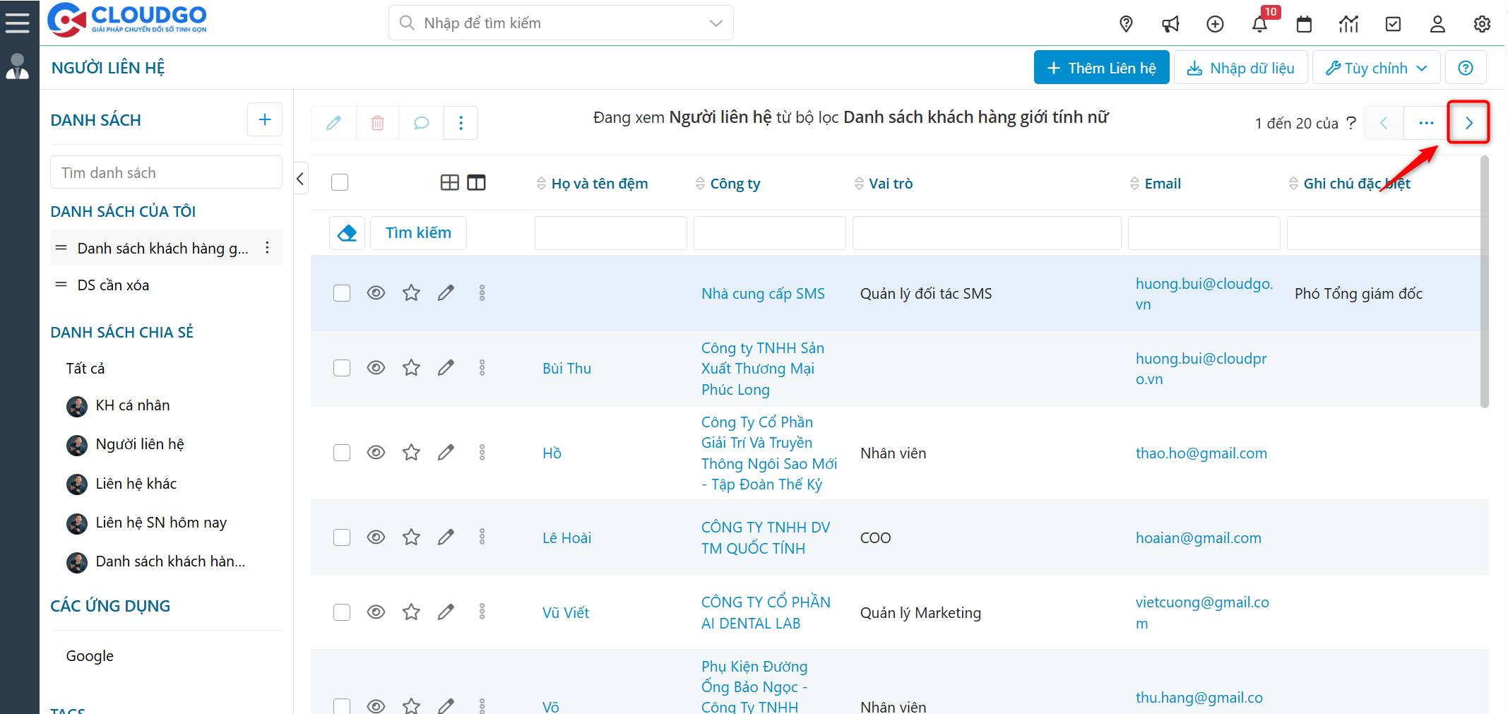The image size is (1508, 714).
Task: Open Liên hệ SN hôm nay list
Action: point(161,523)
